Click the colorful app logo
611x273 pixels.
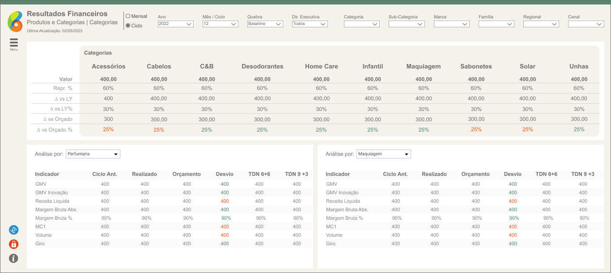pos(15,21)
